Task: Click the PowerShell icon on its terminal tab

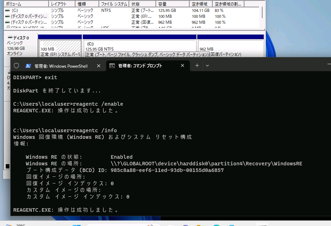Action: click(x=28, y=66)
